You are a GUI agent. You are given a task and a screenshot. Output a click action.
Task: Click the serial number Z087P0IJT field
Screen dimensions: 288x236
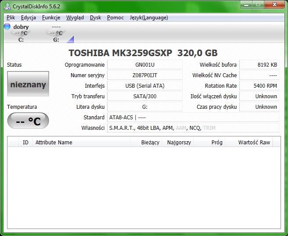145,75
